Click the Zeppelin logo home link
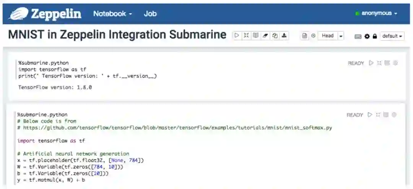 pos(45,14)
